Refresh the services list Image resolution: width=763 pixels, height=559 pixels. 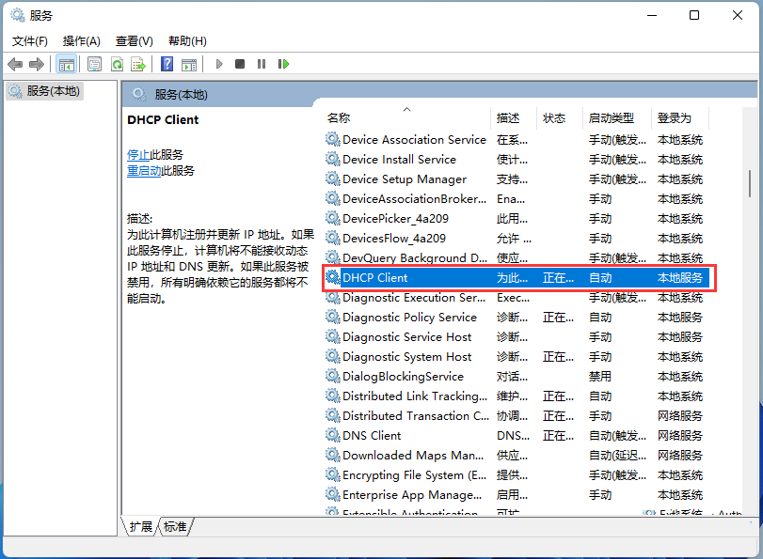point(118,64)
